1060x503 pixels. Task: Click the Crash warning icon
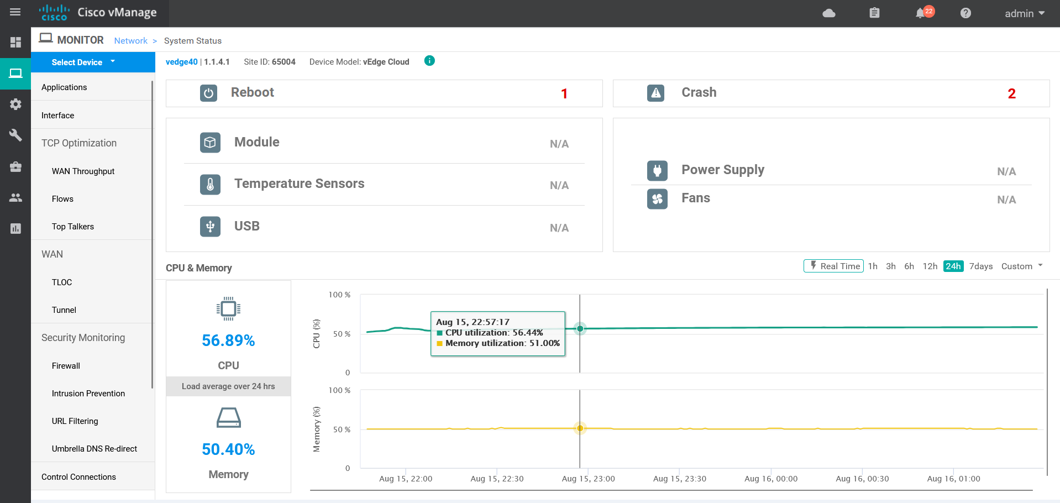pos(655,93)
